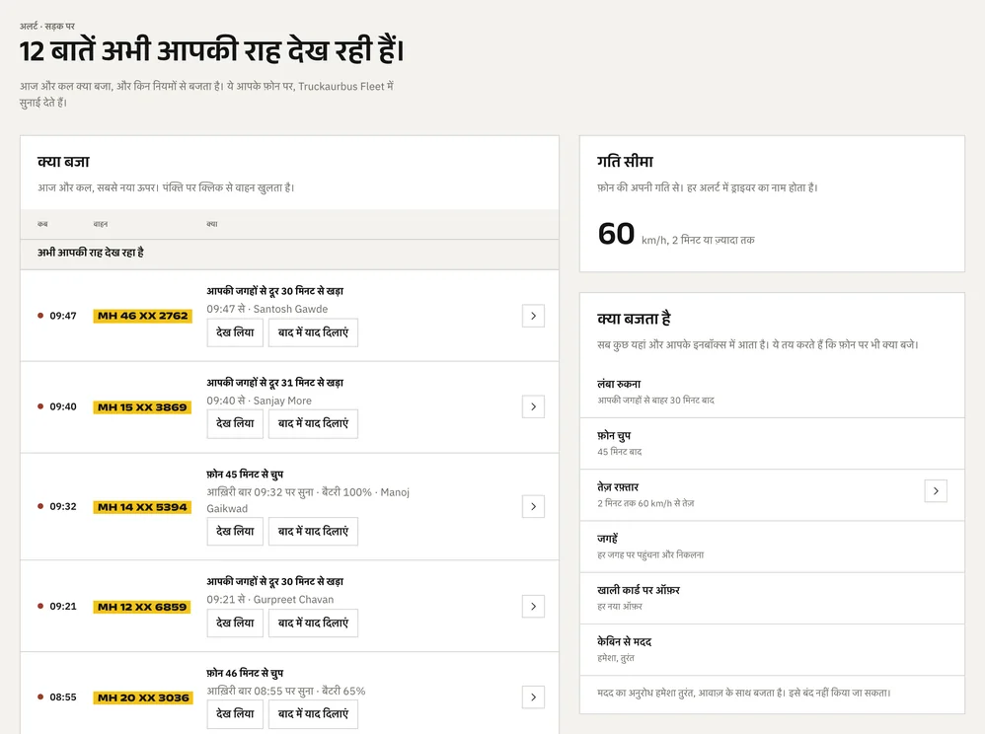Select the number plate MH 20 XX 3036
The width and height of the screenshot is (985, 734).
[142, 697]
